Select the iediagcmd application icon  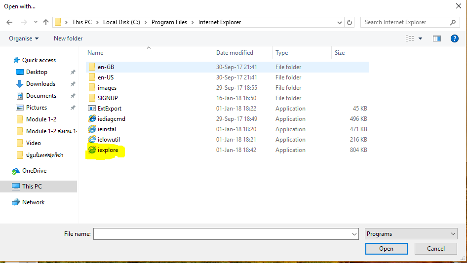click(92, 119)
